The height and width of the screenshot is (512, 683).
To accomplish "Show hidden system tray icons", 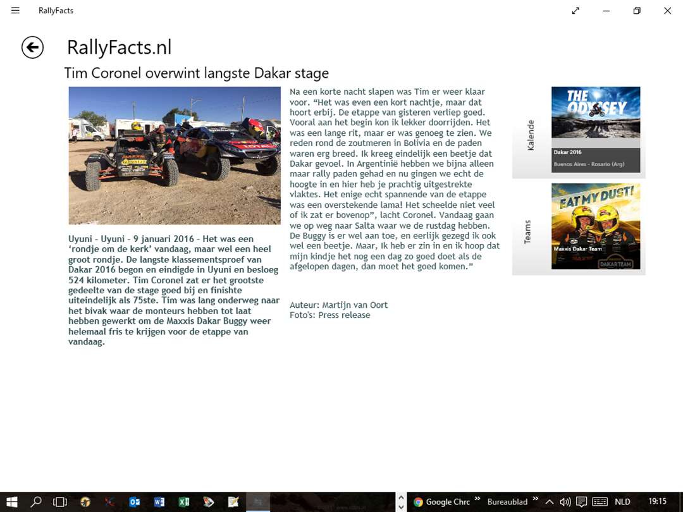I will click(550, 502).
